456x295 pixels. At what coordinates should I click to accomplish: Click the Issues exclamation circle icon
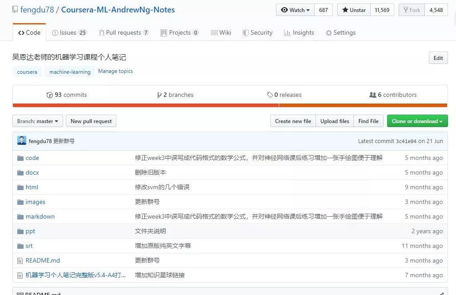coord(55,33)
